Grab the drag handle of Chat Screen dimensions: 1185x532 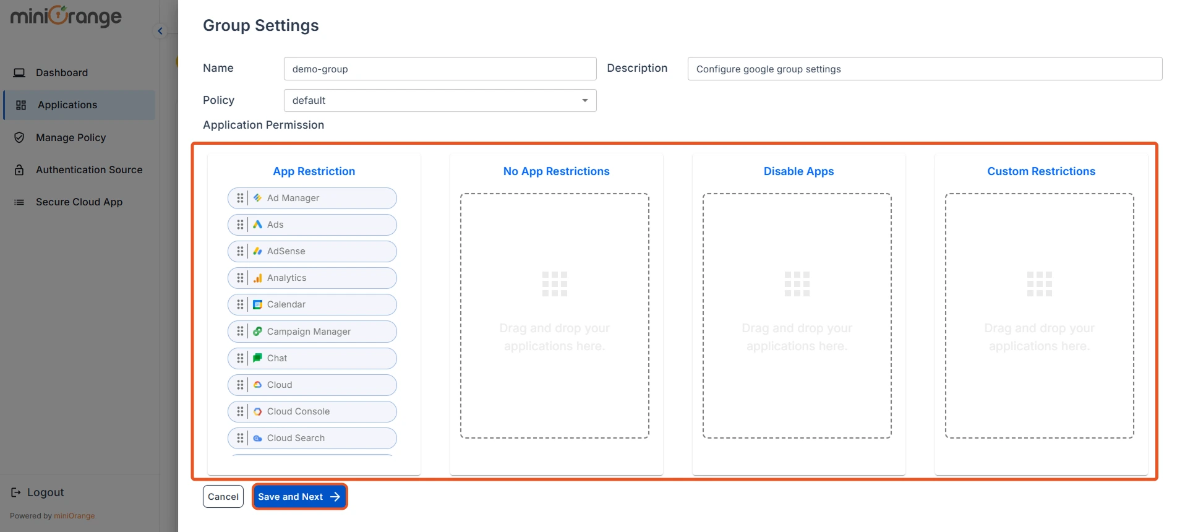click(x=240, y=358)
